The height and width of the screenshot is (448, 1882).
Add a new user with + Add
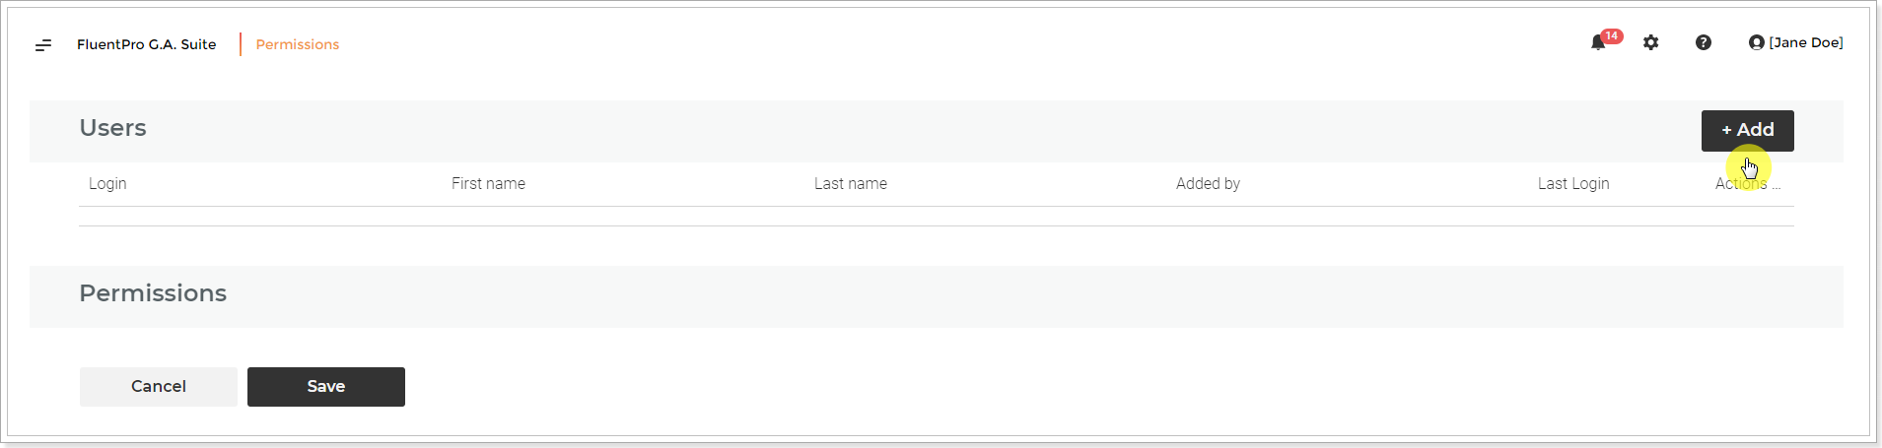(x=1747, y=130)
